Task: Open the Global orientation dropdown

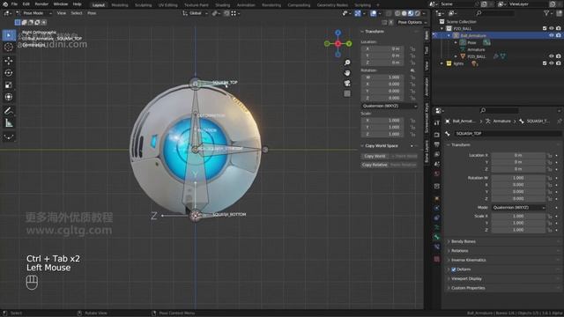Action: 196,13
